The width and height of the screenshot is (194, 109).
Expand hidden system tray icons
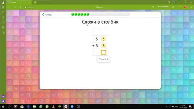click(167, 107)
